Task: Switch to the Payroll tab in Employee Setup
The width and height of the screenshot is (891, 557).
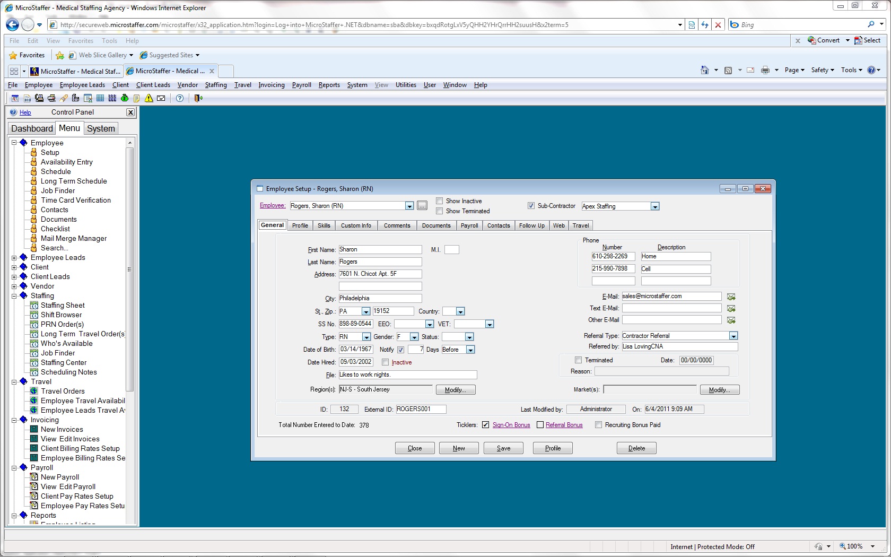Action: tap(469, 225)
